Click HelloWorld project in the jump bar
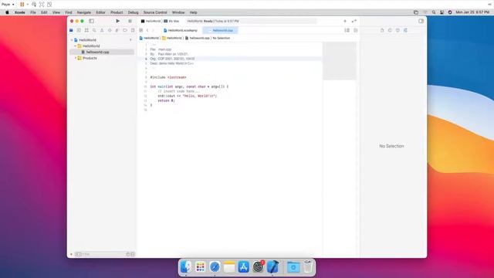 (x=149, y=38)
